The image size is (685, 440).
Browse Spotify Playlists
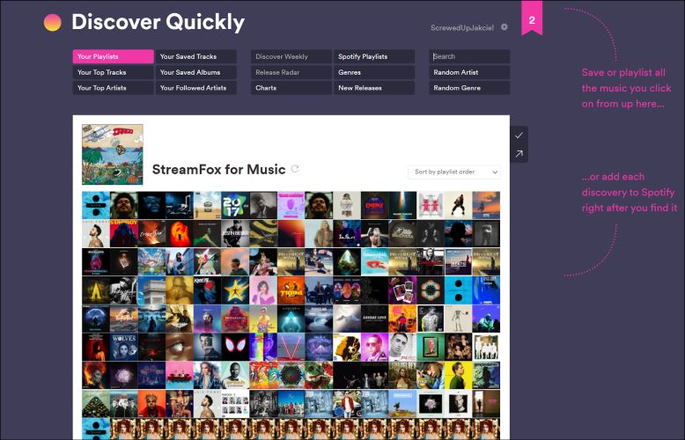(x=374, y=56)
